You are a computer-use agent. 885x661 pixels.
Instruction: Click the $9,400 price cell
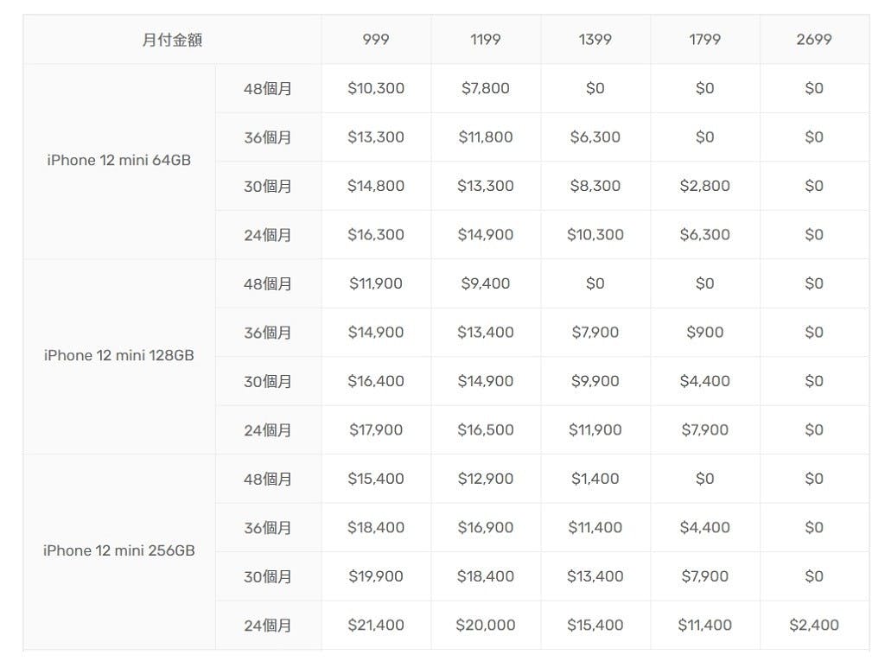click(x=486, y=283)
